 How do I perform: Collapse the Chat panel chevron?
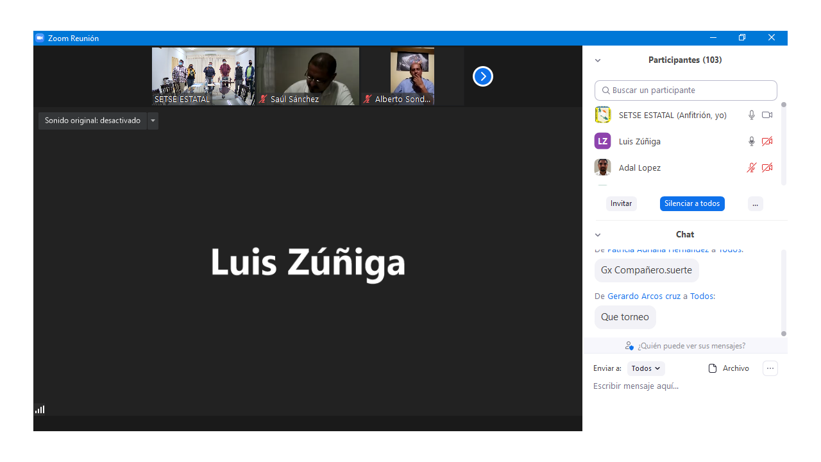598,235
